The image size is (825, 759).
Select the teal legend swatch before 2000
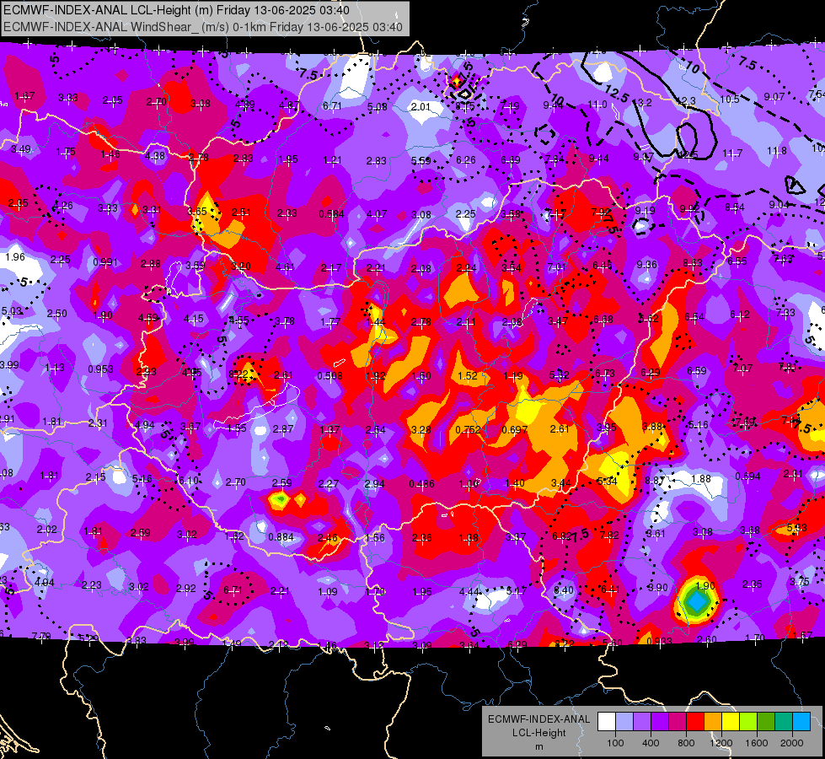pos(784,721)
